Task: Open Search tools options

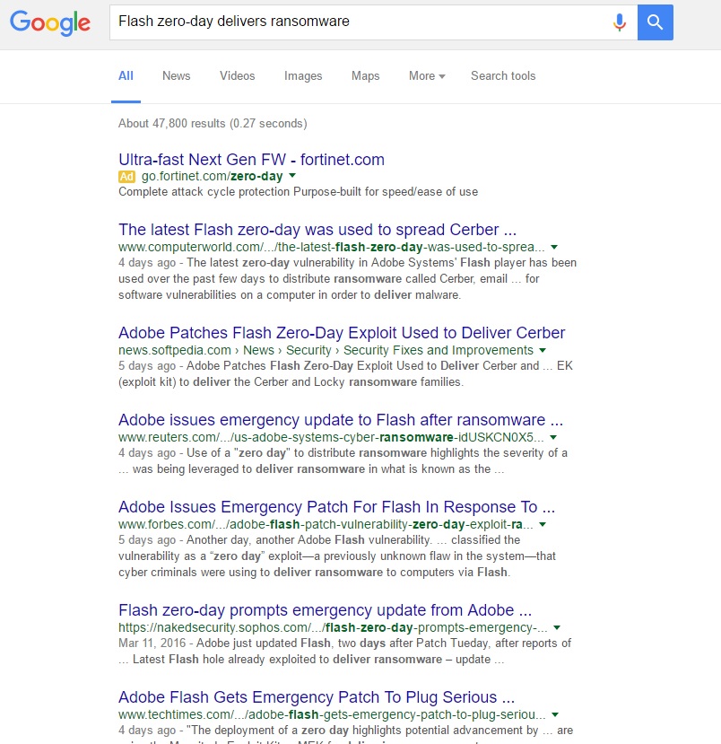Action: click(x=503, y=76)
